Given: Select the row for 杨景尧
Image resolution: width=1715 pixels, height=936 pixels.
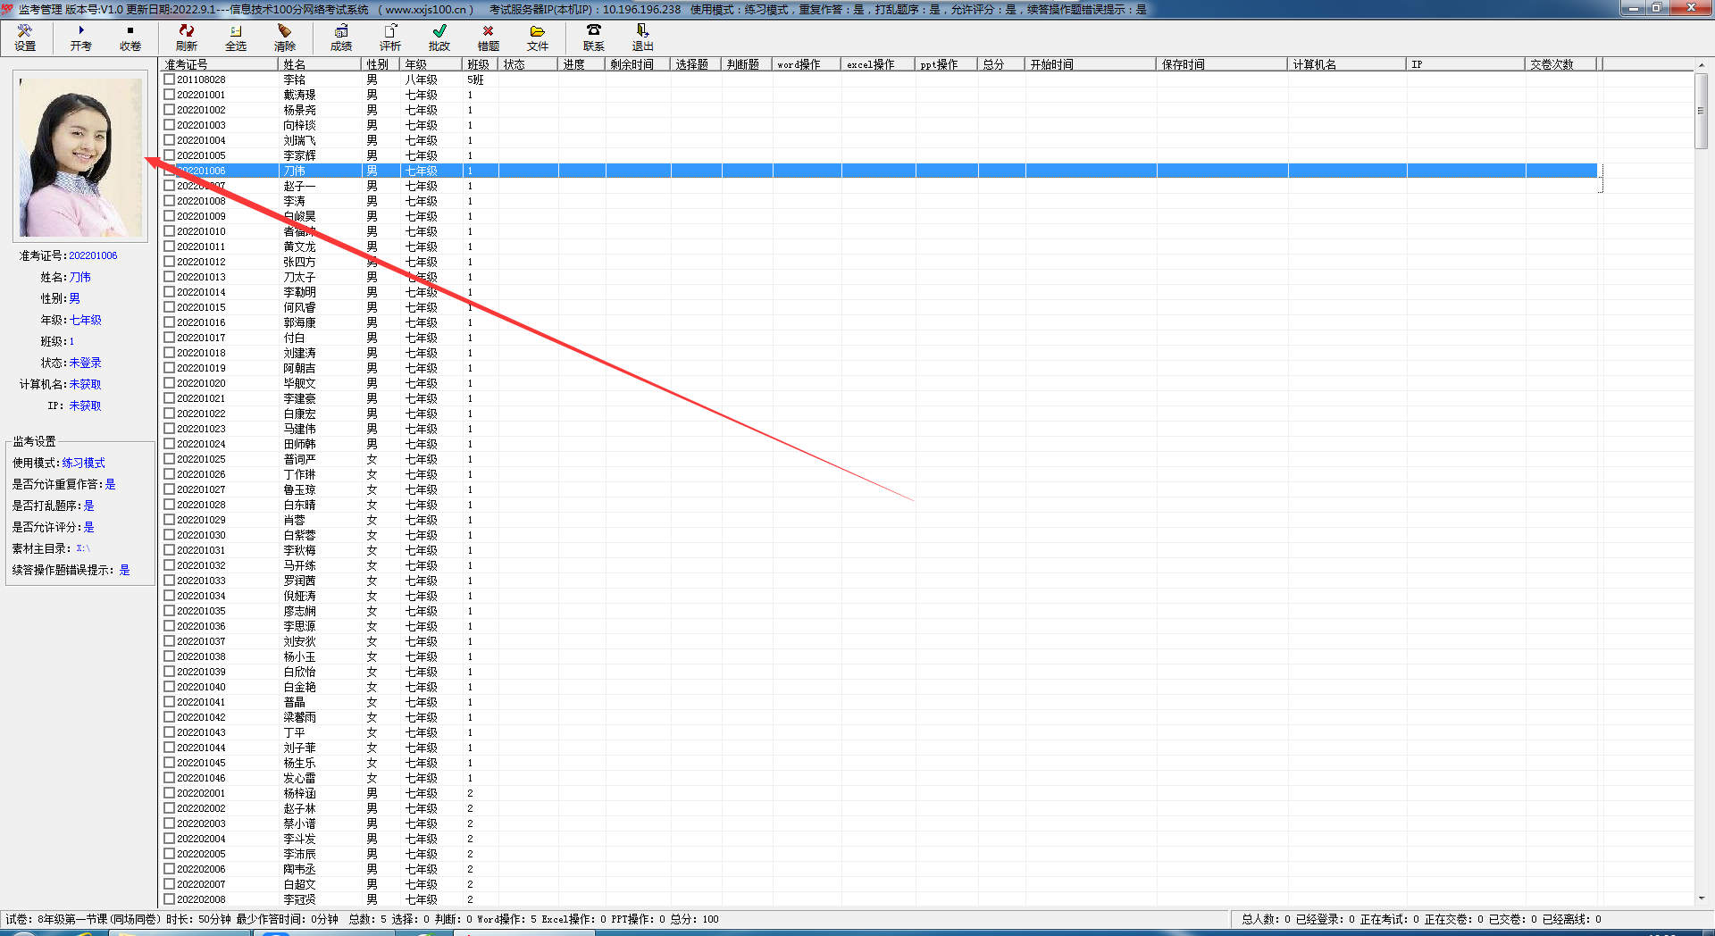Looking at the screenshot, I should pos(879,110).
